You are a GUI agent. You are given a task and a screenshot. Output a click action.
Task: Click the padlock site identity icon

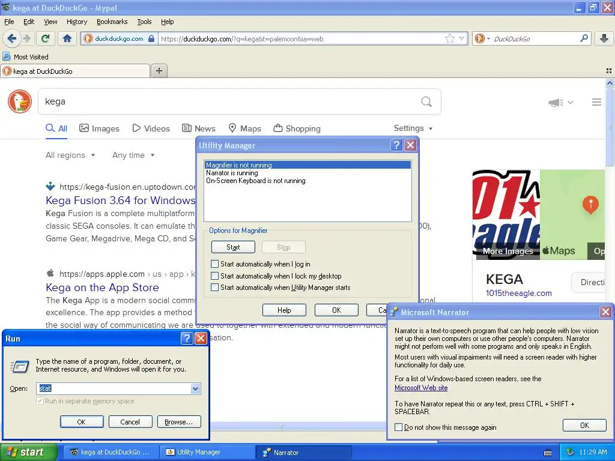tap(151, 38)
